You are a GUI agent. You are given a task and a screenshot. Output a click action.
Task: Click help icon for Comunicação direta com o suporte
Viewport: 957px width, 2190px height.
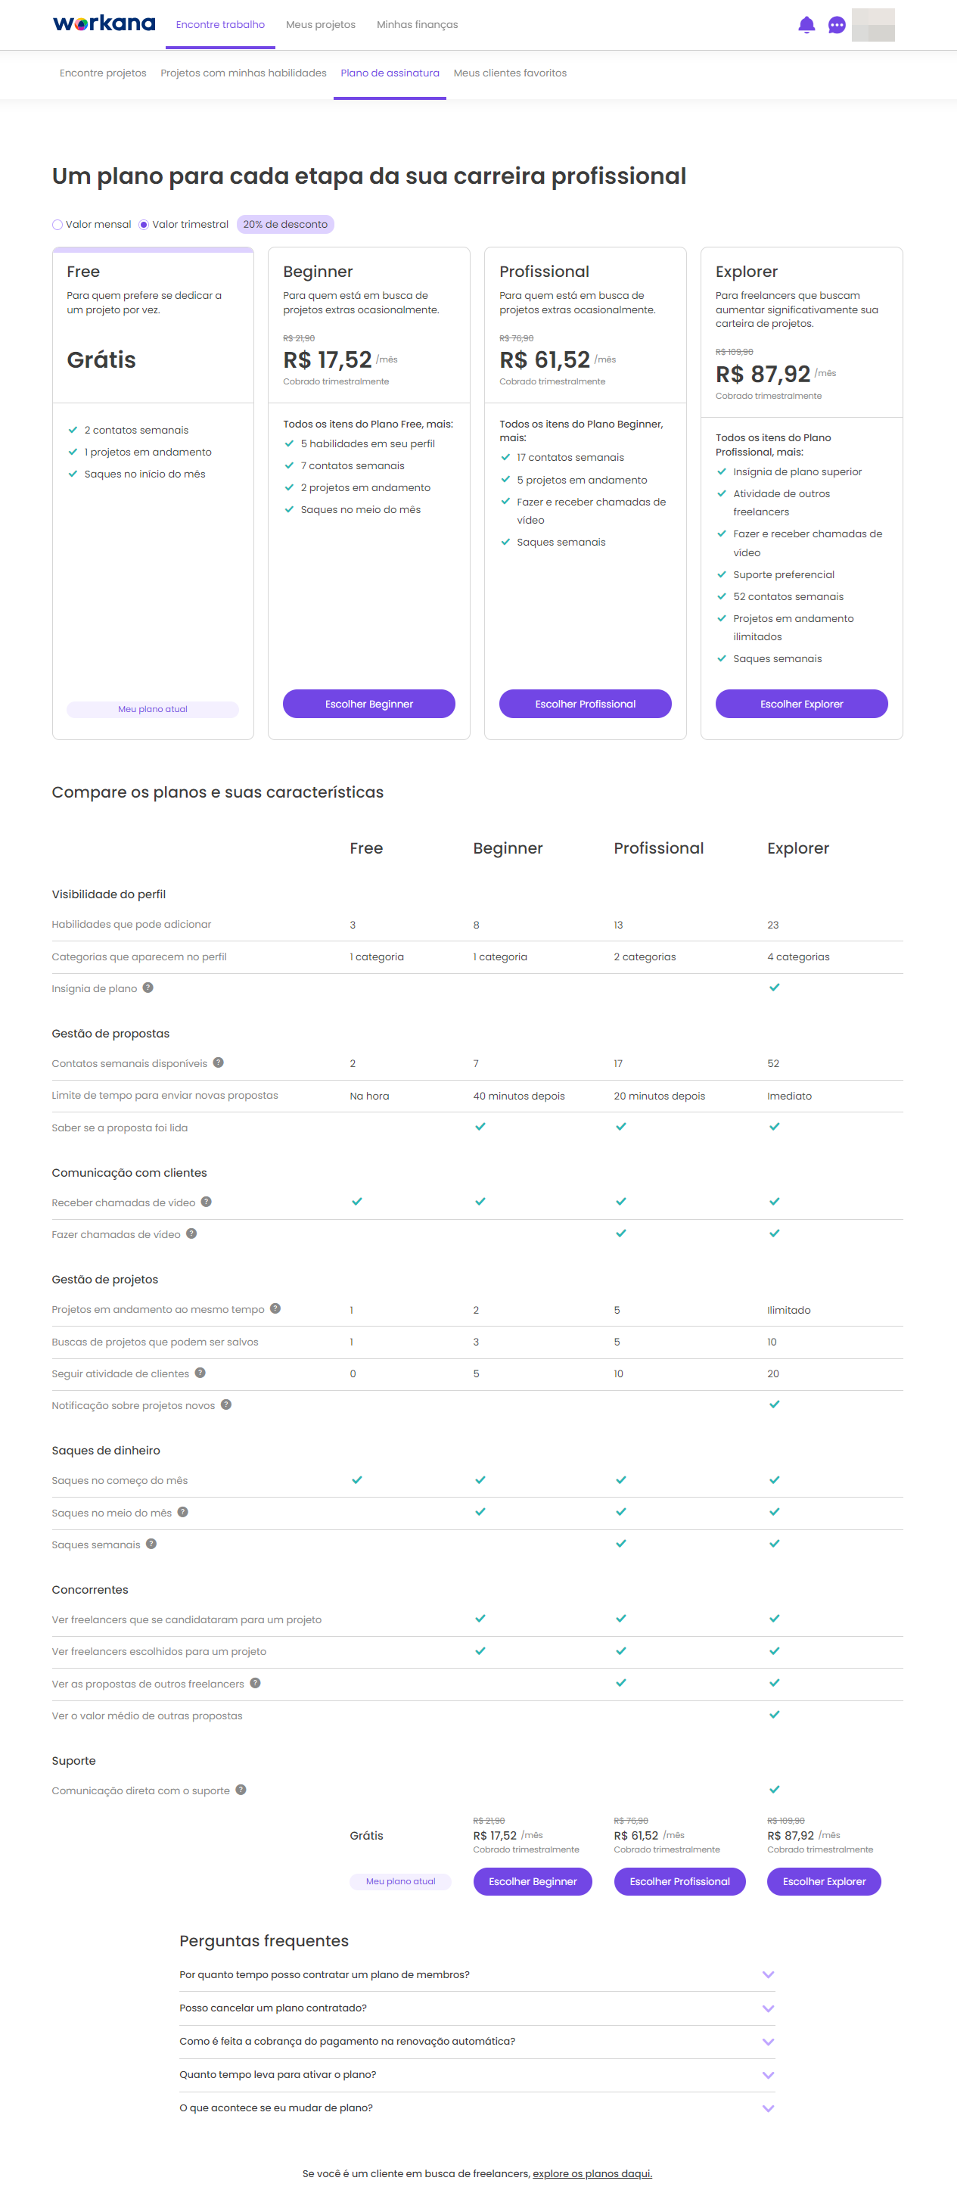(x=241, y=1790)
